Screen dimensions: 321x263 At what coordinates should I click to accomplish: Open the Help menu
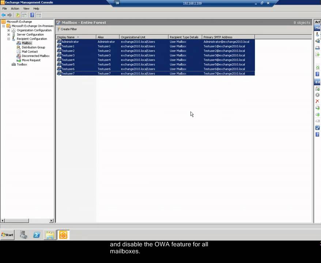pyautogui.click(x=36, y=9)
